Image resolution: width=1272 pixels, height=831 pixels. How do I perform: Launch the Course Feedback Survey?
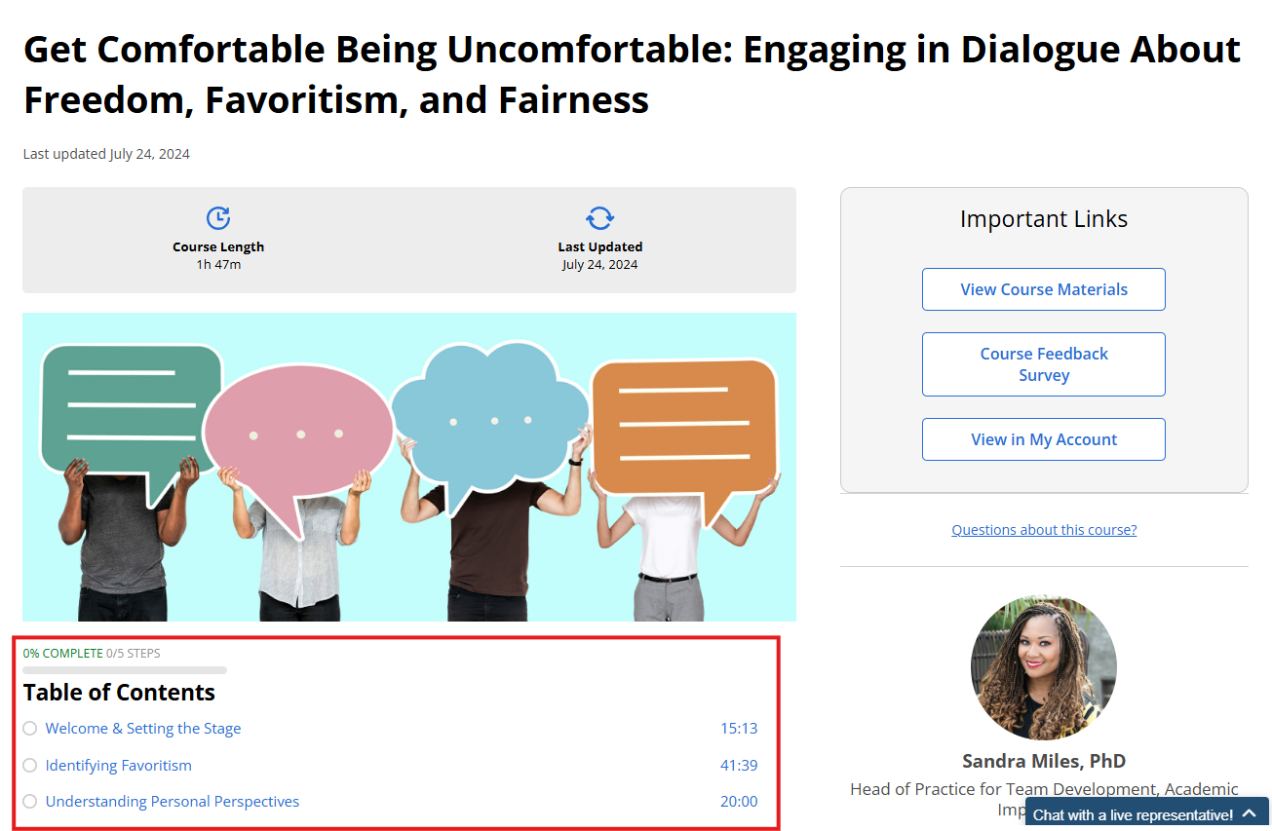tap(1043, 364)
